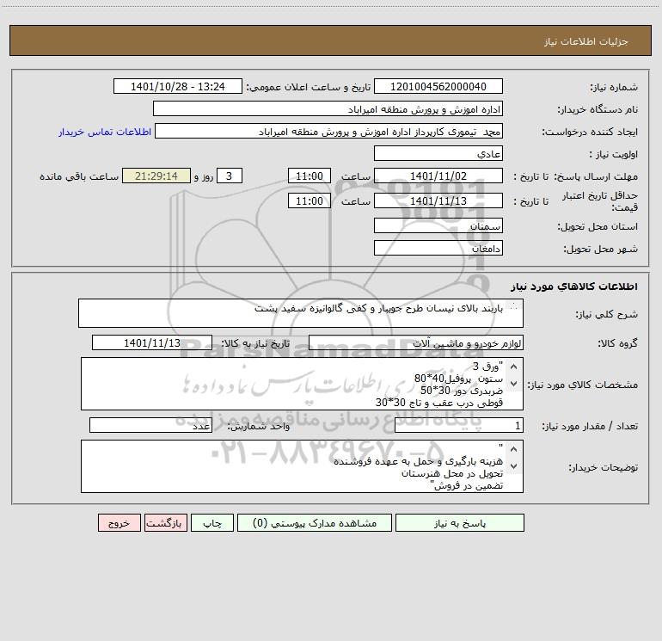Viewport: 662px width, 641px height.
Task: Click the response deadline time 11:00 field
Action: (x=309, y=176)
